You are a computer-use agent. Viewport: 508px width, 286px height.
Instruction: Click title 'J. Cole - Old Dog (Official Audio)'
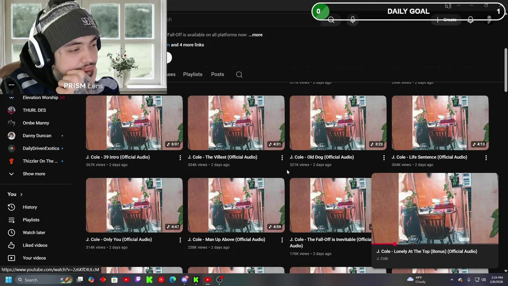pos(321,157)
